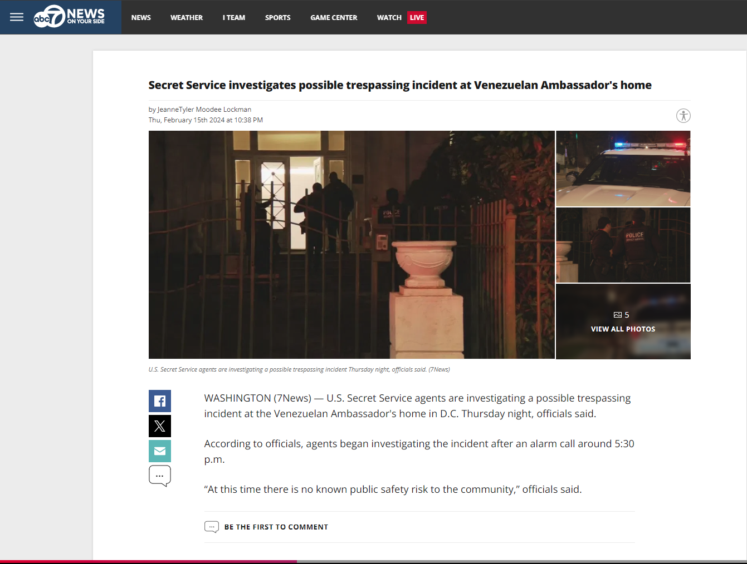
Task: Open comments via speech bubble sidebar icon
Action: tap(160, 476)
